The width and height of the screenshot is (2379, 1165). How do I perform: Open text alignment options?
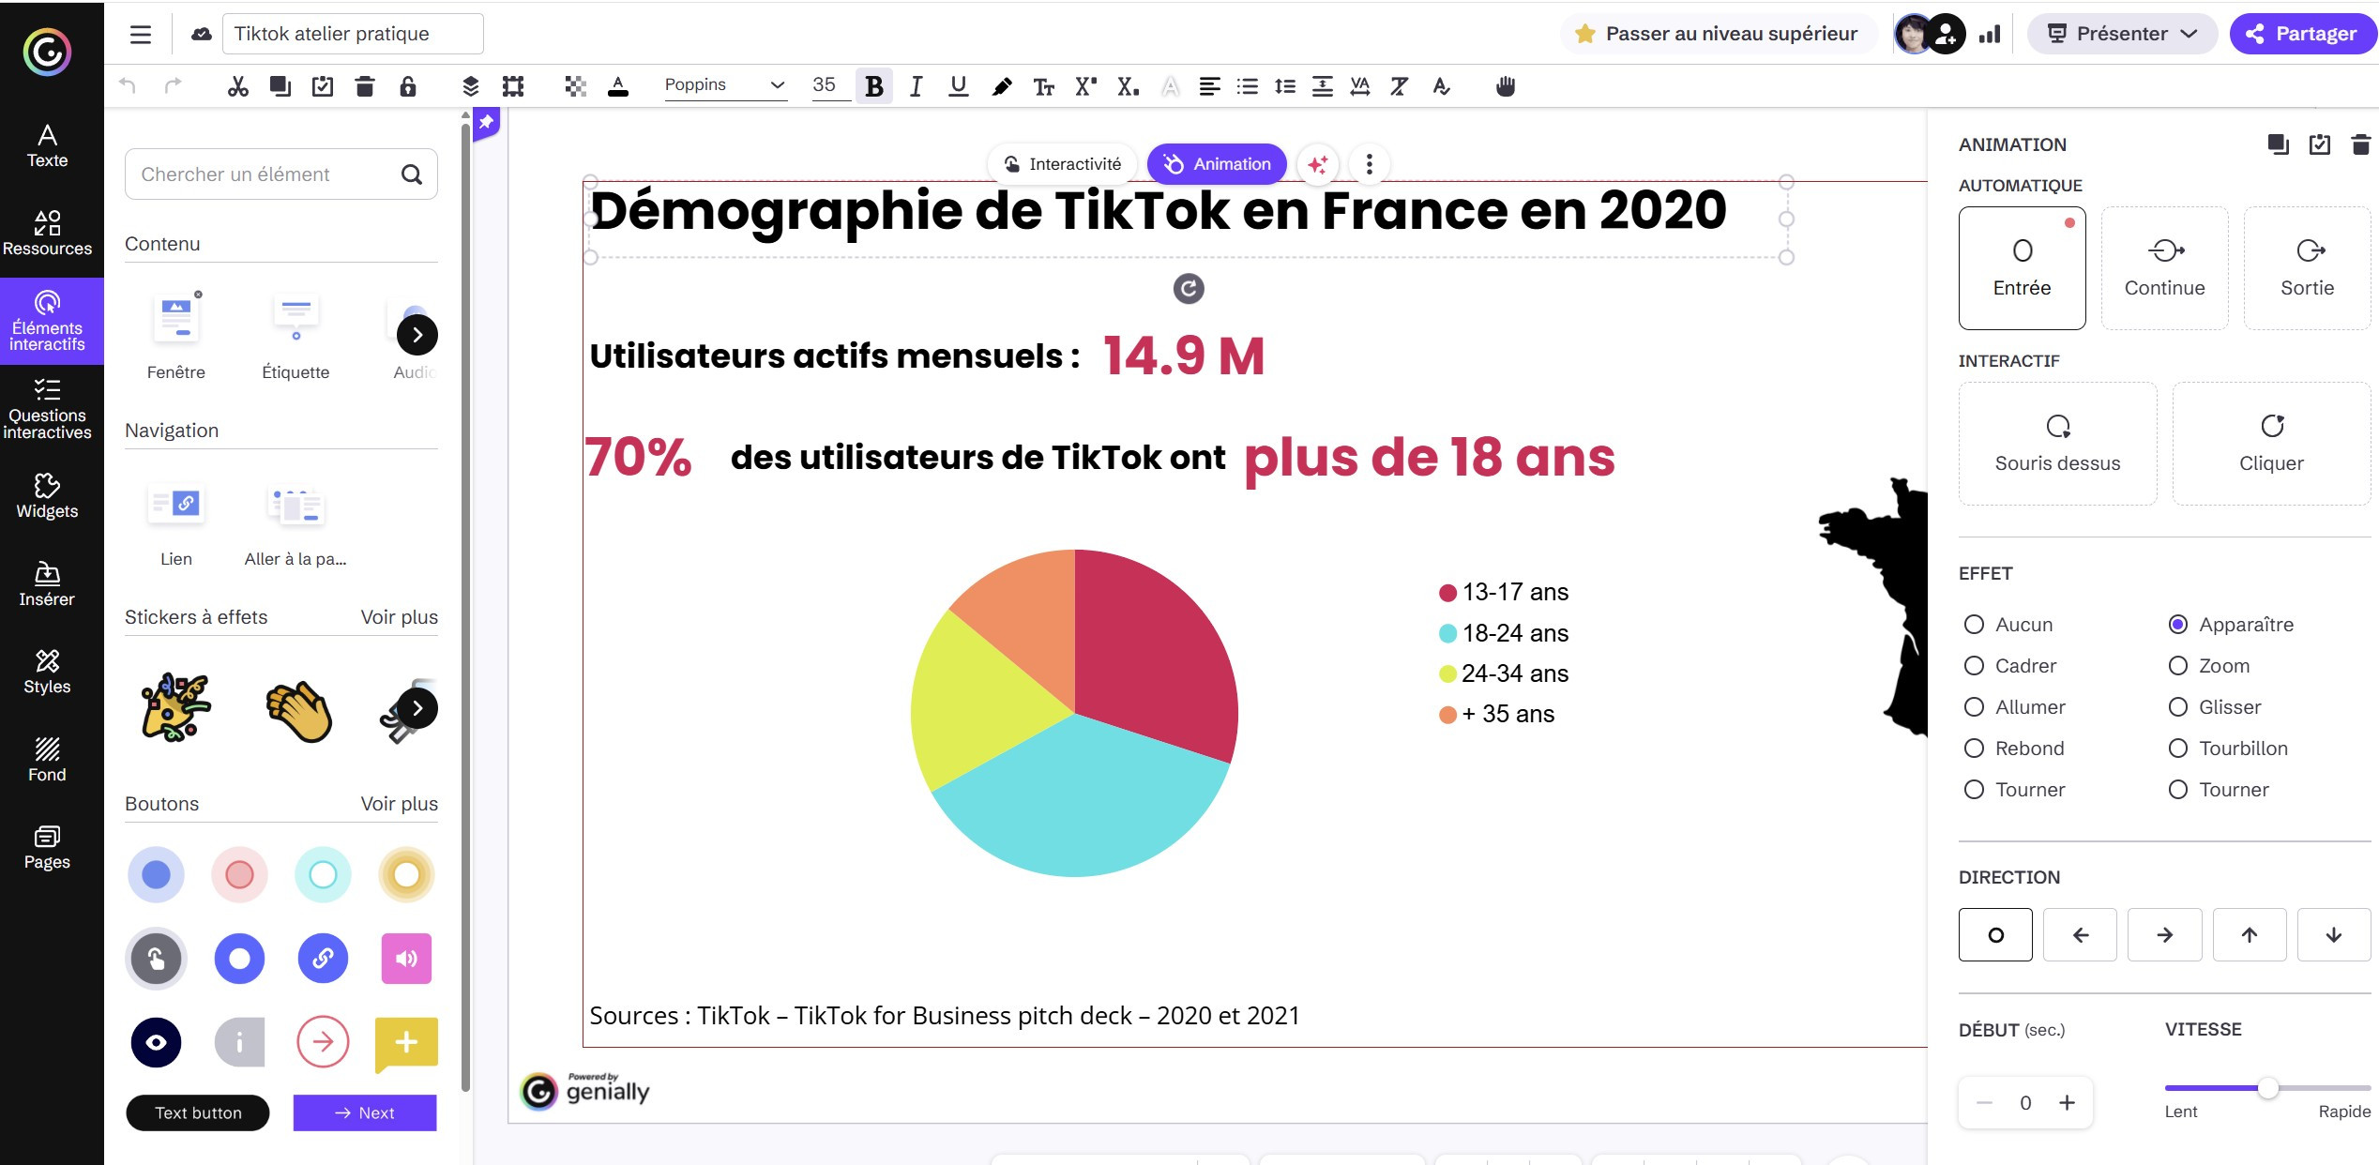1210,86
